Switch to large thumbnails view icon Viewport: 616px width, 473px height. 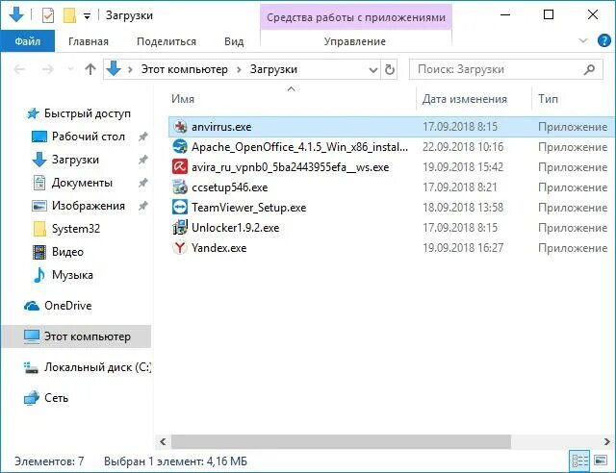coord(601,461)
